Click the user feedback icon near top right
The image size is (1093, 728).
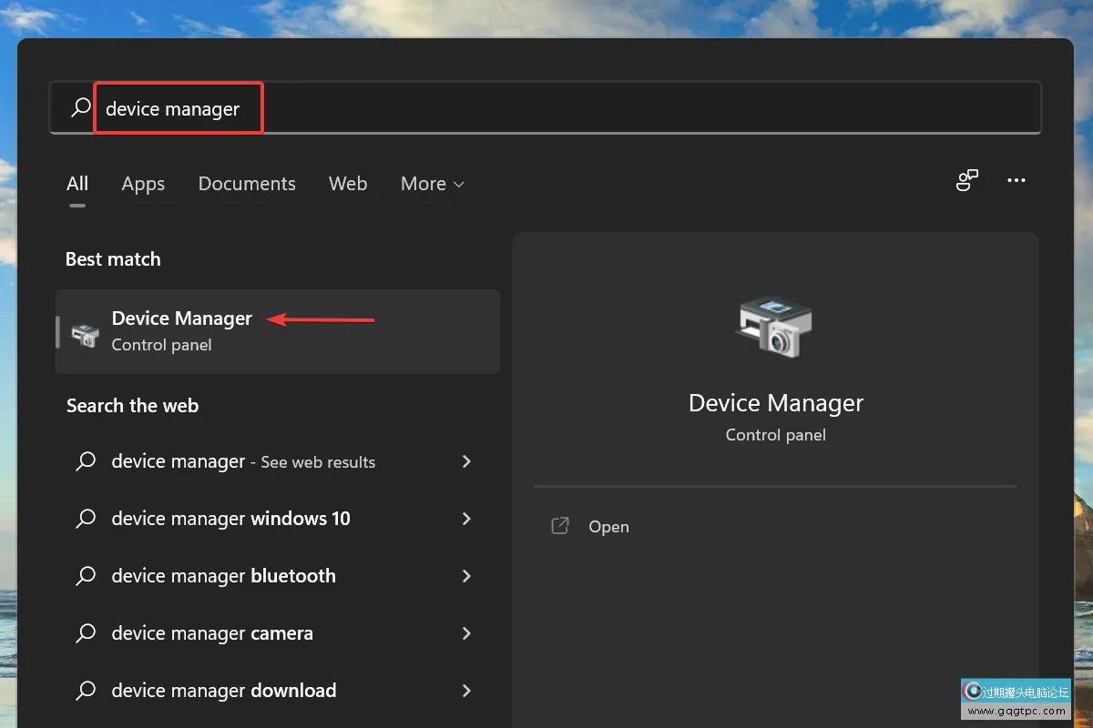point(967,180)
